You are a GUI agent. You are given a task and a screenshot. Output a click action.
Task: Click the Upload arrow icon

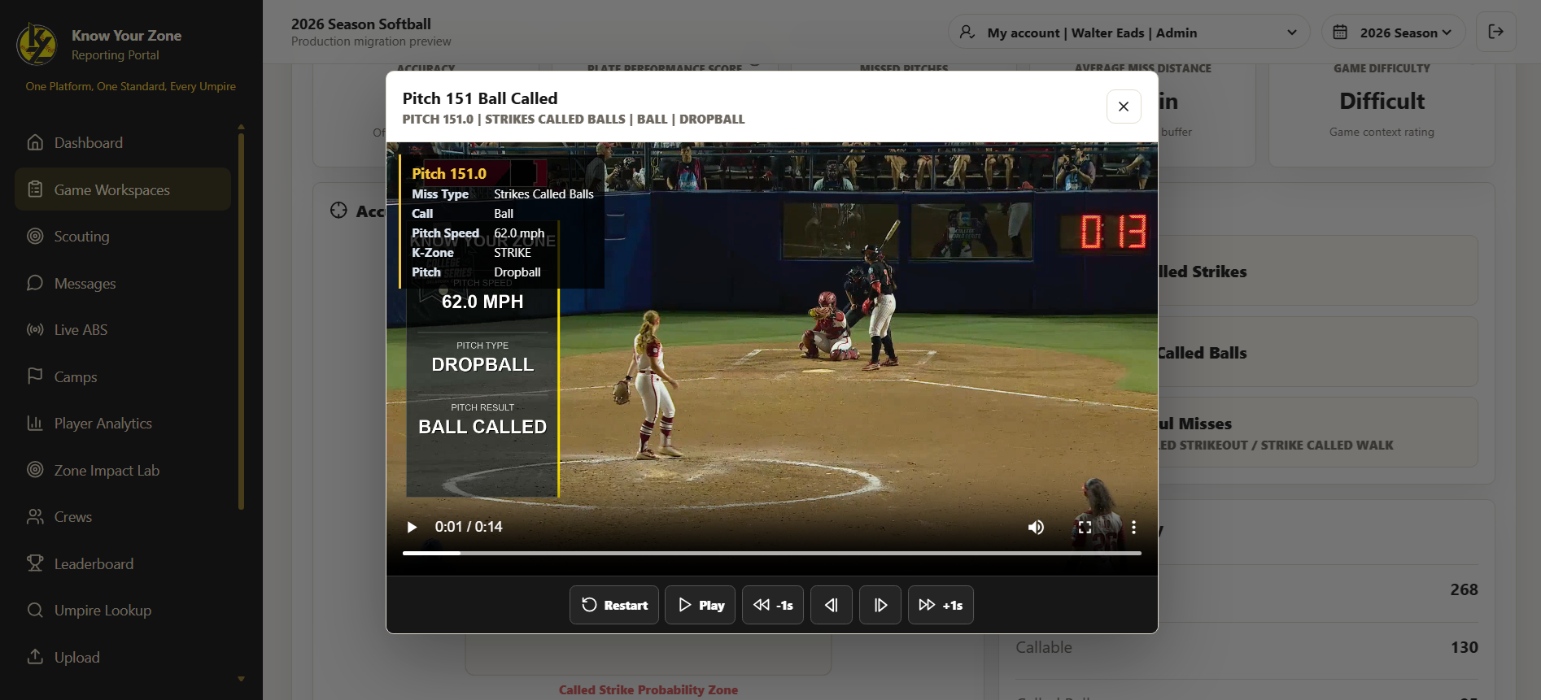pyautogui.click(x=35, y=657)
